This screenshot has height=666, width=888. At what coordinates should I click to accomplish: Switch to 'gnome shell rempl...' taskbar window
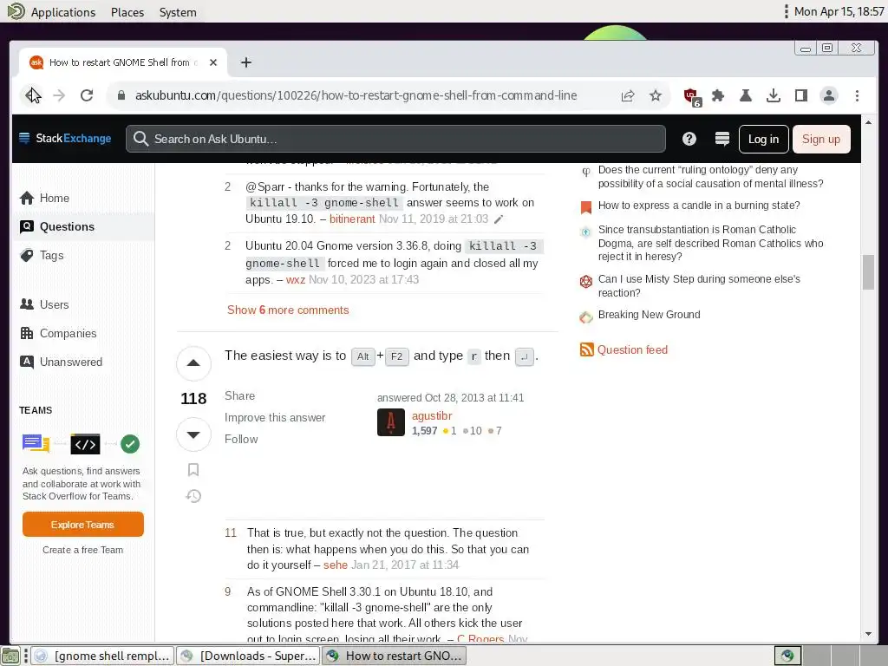(102, 656)
